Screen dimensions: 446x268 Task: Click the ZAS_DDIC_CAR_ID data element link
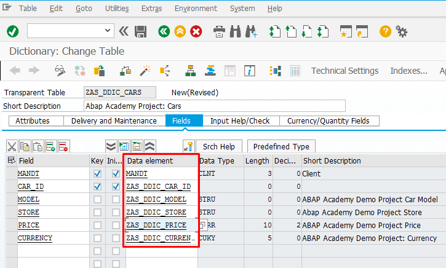point(159,186)
